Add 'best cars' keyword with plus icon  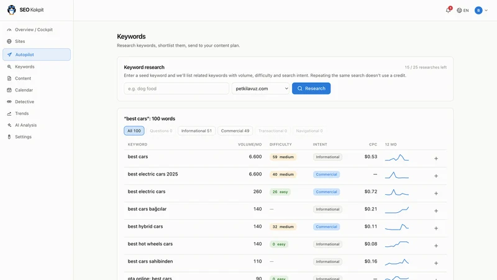(x=436, y=159)
